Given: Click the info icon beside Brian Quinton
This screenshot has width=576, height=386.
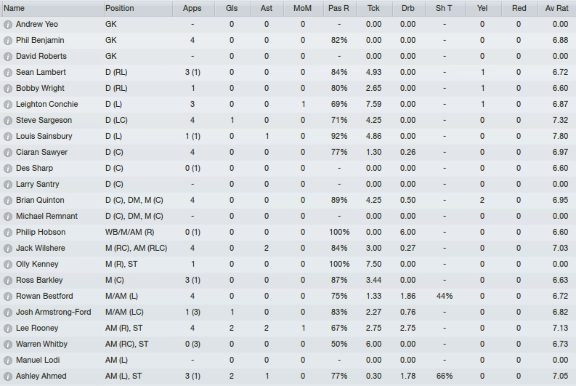Looking at the screenshot, I should click(x=8, y=201).
